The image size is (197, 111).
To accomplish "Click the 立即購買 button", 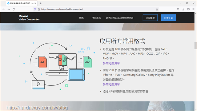I will point(150,18).
